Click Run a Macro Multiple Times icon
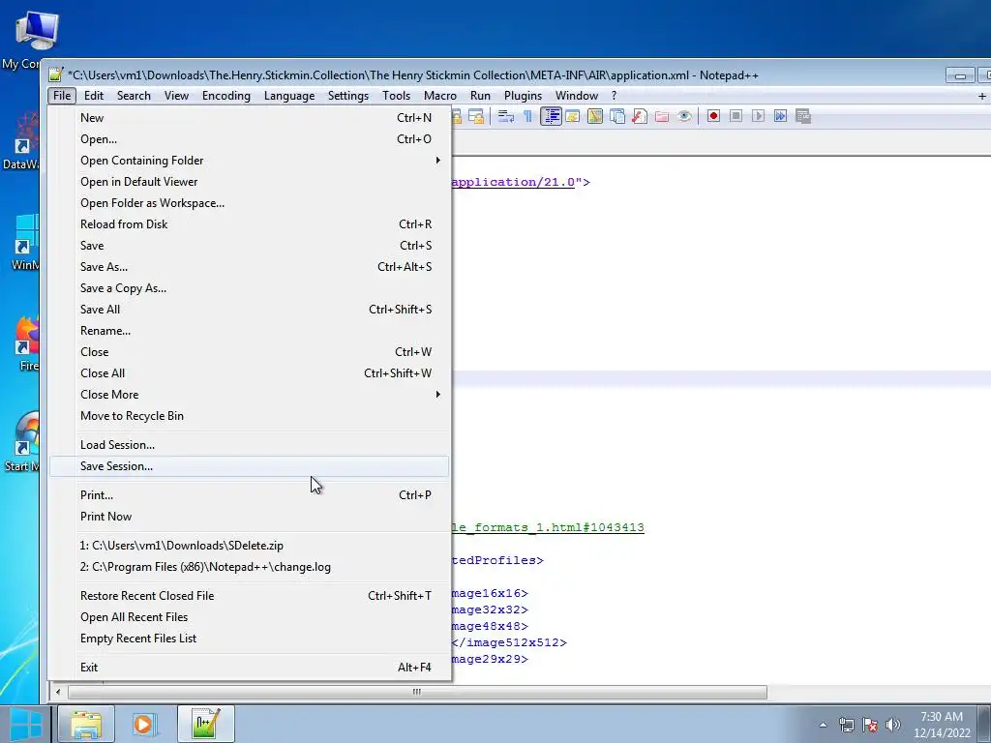 click(x=781, y=116)
